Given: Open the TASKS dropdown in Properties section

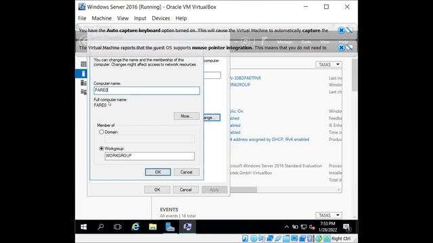Looking at the screenshot, I should pos(329,65).
